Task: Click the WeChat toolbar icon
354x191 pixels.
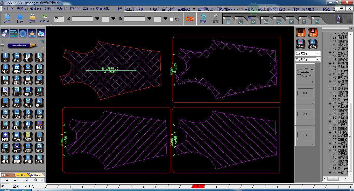Action: click(x=45, y=18)
